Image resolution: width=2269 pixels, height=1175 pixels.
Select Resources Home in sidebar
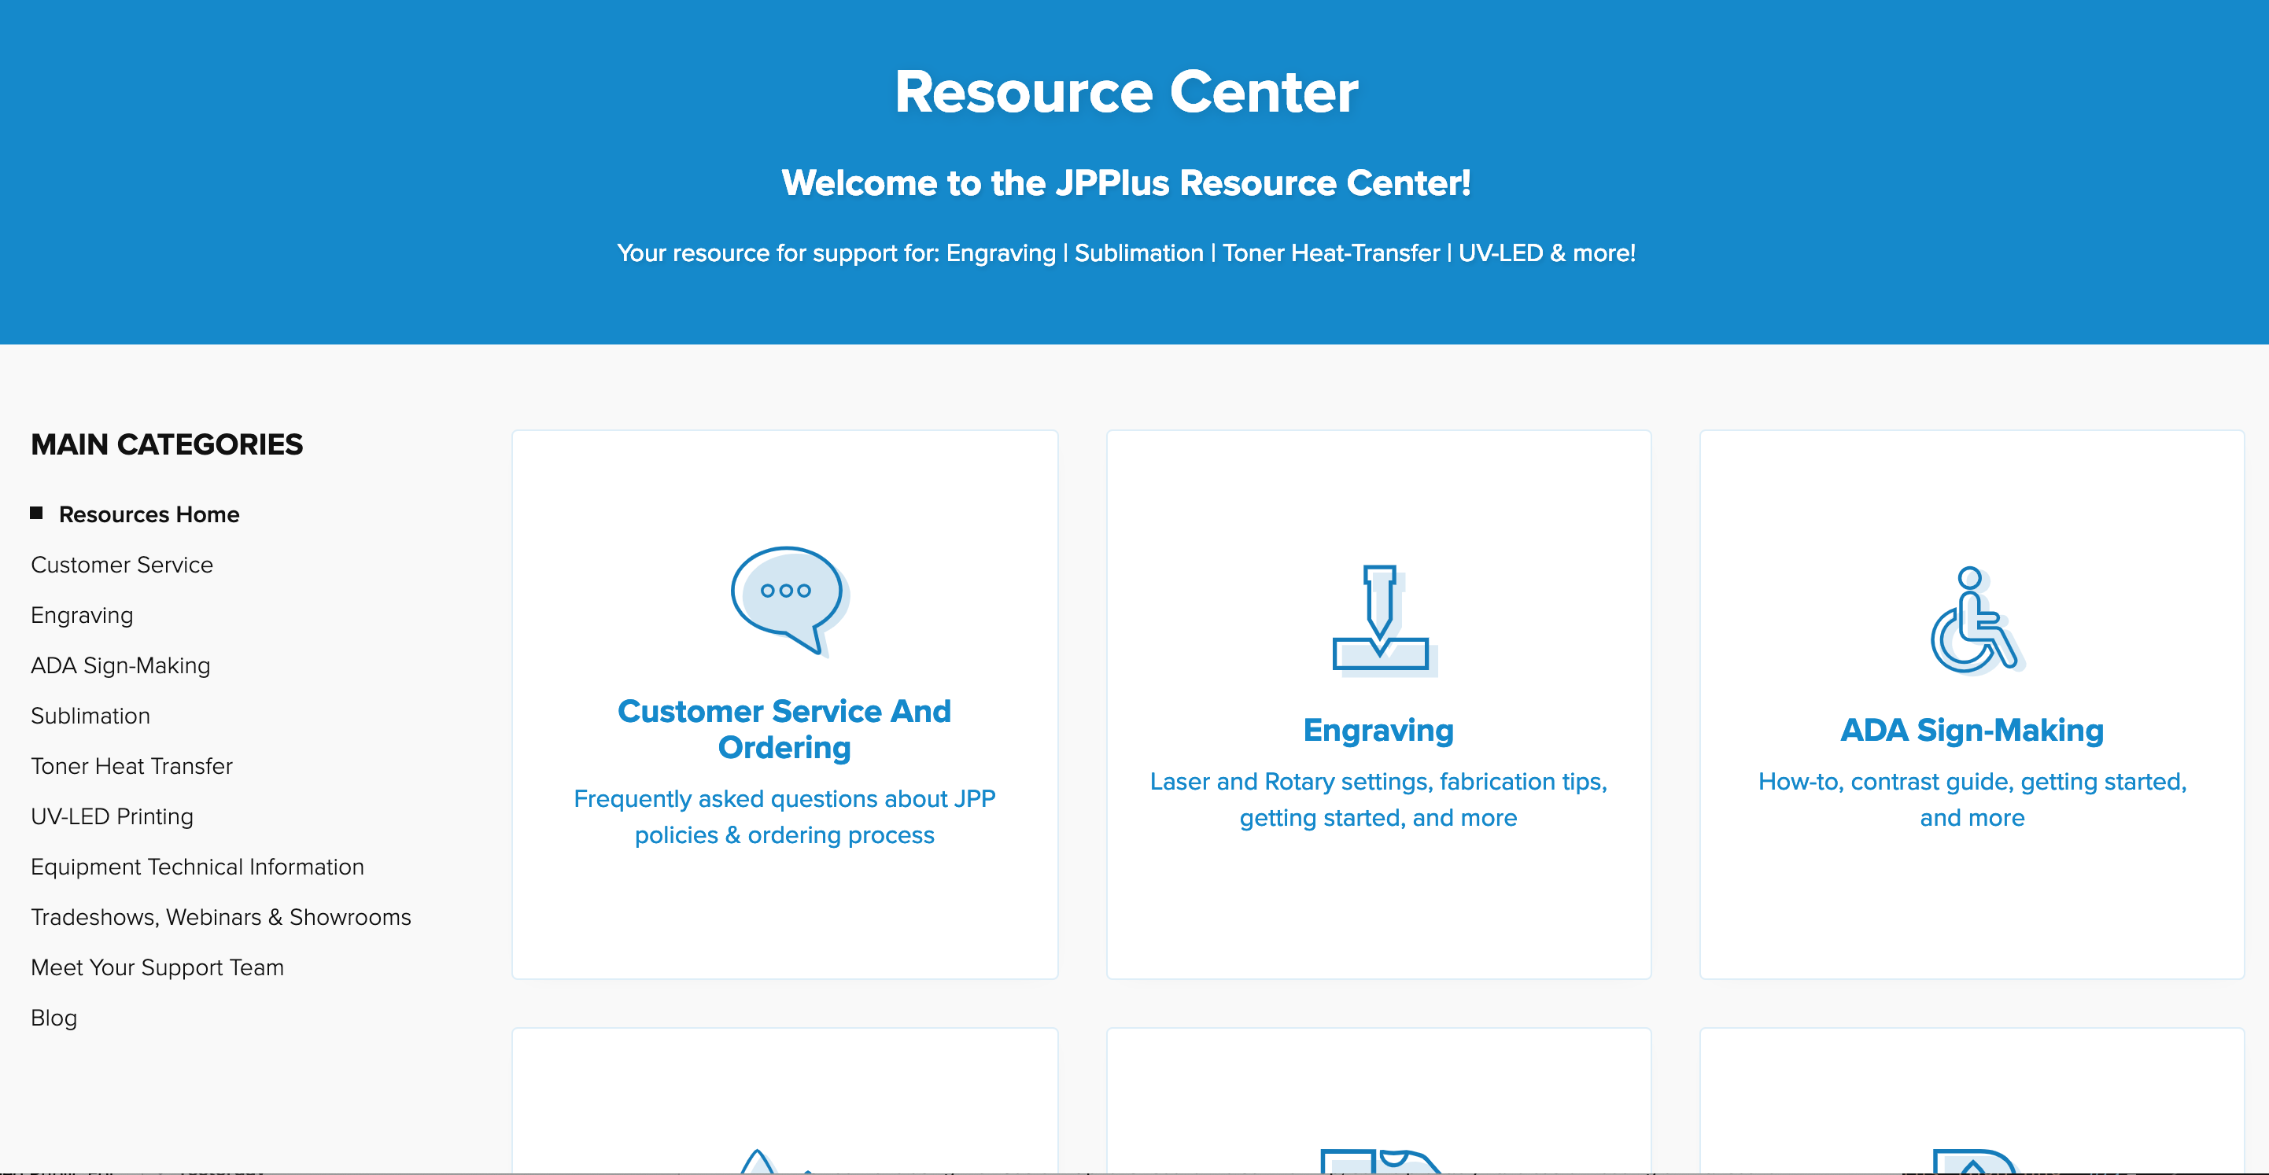click(149, 514)
